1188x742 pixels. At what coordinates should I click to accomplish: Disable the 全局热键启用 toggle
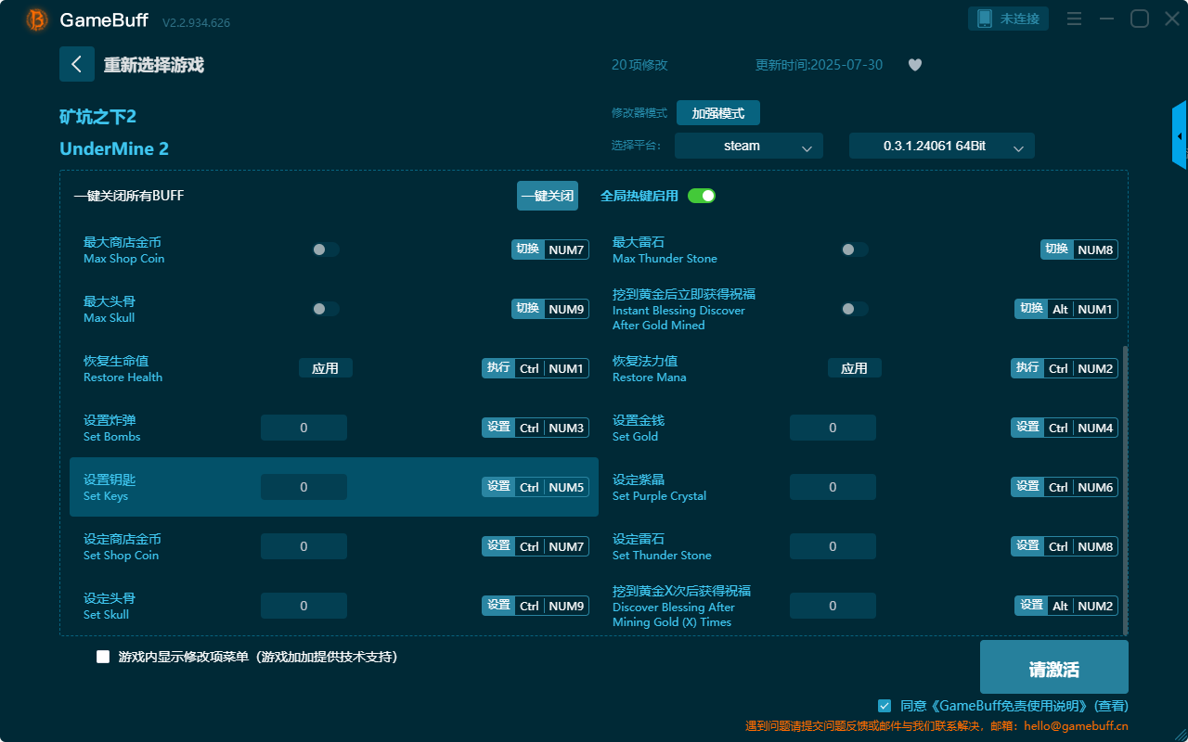tap(702, 196)
